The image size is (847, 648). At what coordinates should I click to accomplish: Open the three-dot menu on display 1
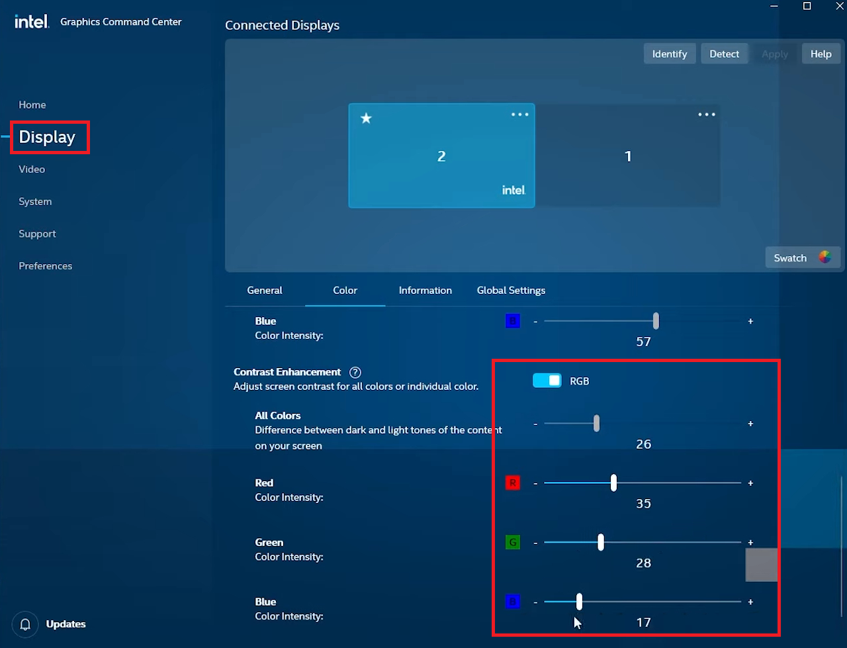coord(706,115)
